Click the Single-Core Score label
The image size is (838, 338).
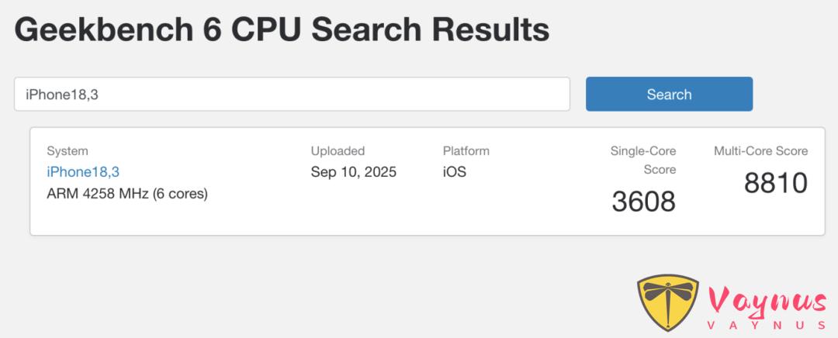point(643,160)
